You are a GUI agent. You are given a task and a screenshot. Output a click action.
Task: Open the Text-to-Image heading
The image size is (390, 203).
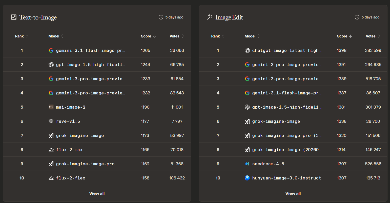[38, 17]
